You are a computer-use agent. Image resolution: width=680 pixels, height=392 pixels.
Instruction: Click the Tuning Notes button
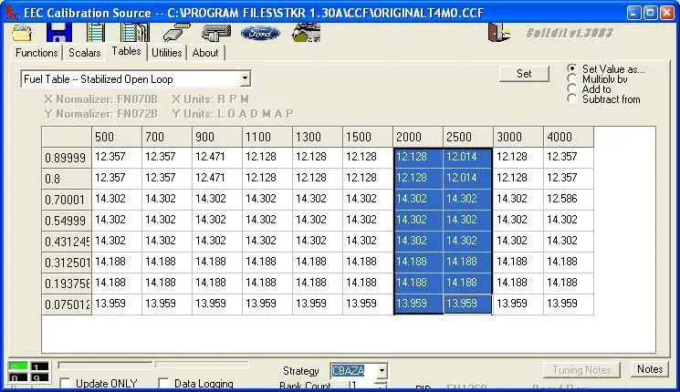[581, 370]
